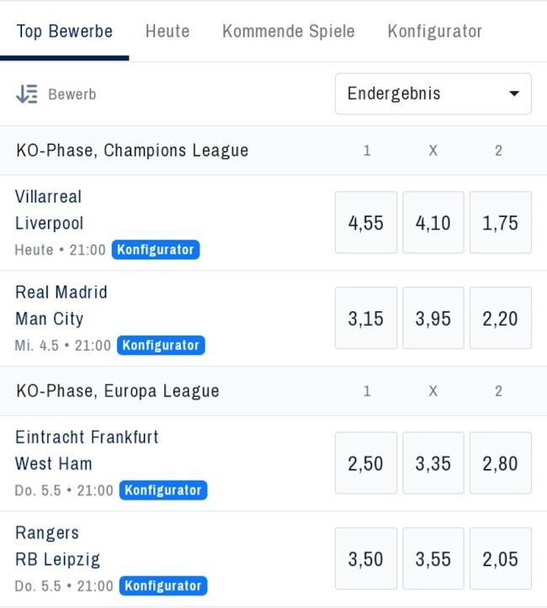Screen dimensions: 547x608
Task: Switch to the Heute tab
Action: click(x=167, y=32)
